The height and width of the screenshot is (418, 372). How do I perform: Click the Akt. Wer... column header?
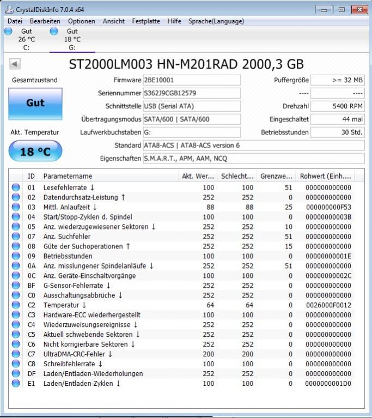(x=198, y=176)
